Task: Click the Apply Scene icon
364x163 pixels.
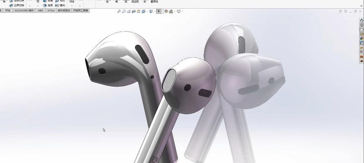Action: tap(171, 11)
